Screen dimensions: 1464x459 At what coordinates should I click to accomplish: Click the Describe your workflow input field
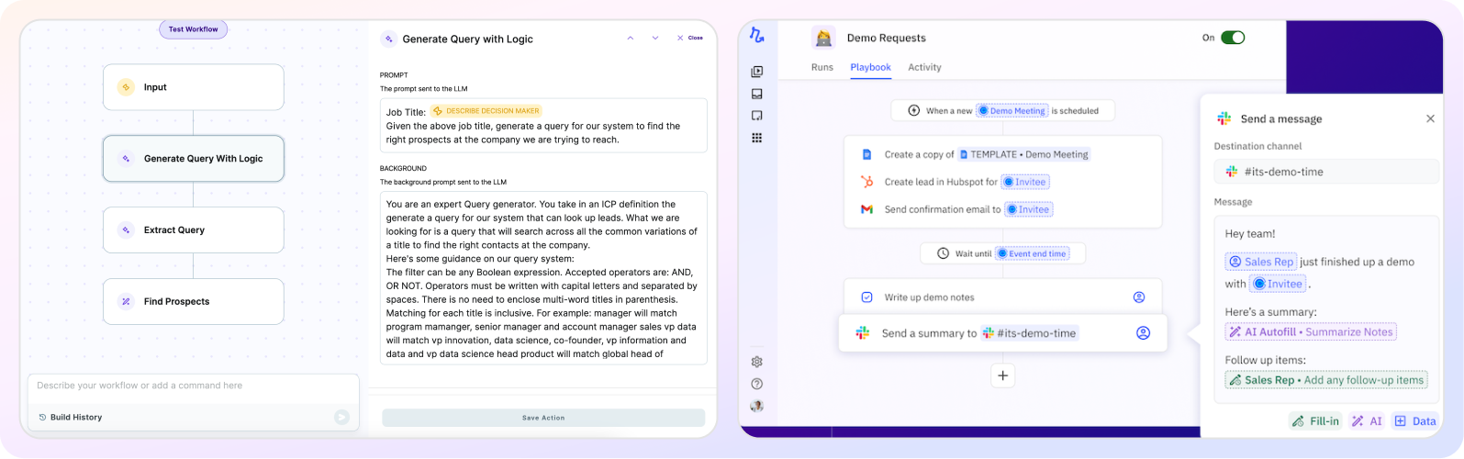193,386
